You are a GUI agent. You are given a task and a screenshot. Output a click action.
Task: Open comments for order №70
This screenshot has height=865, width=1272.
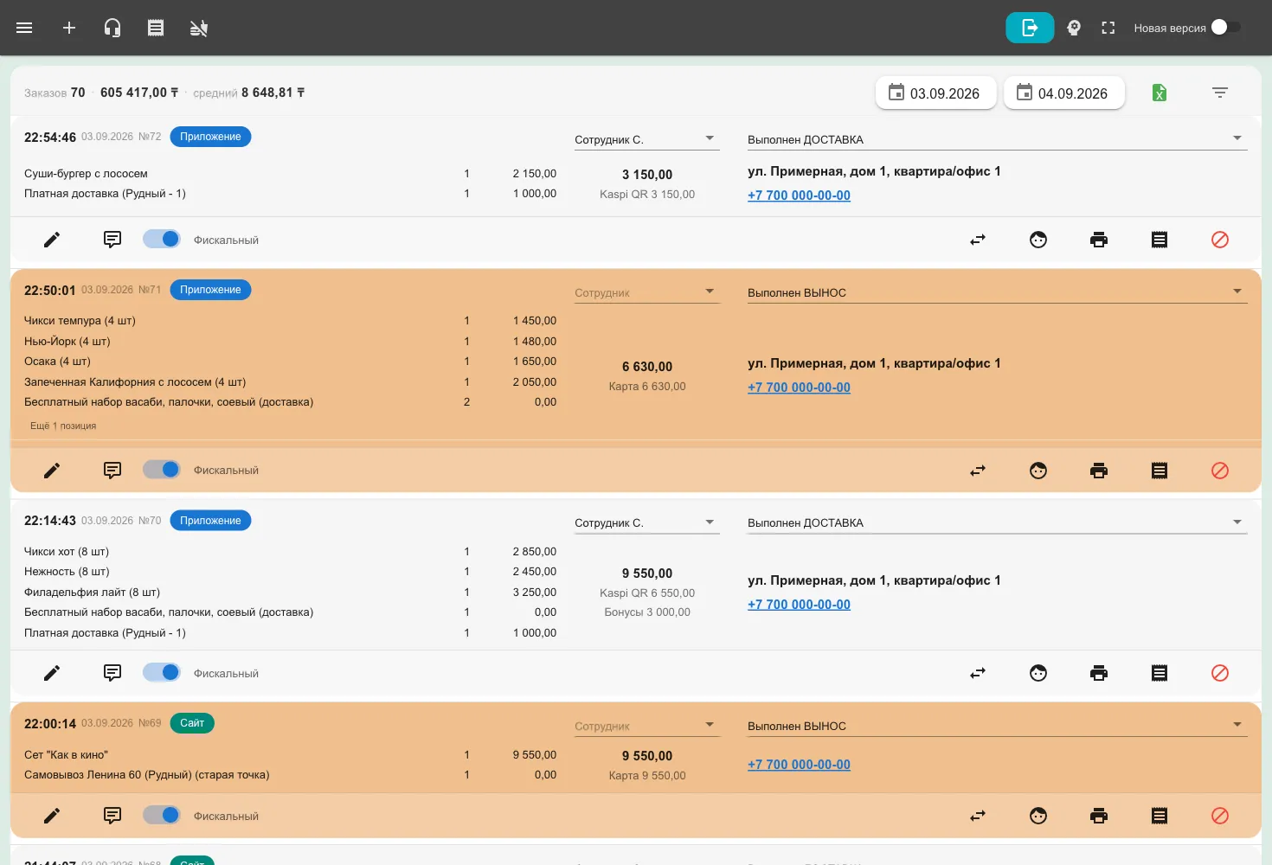point(112,673)
